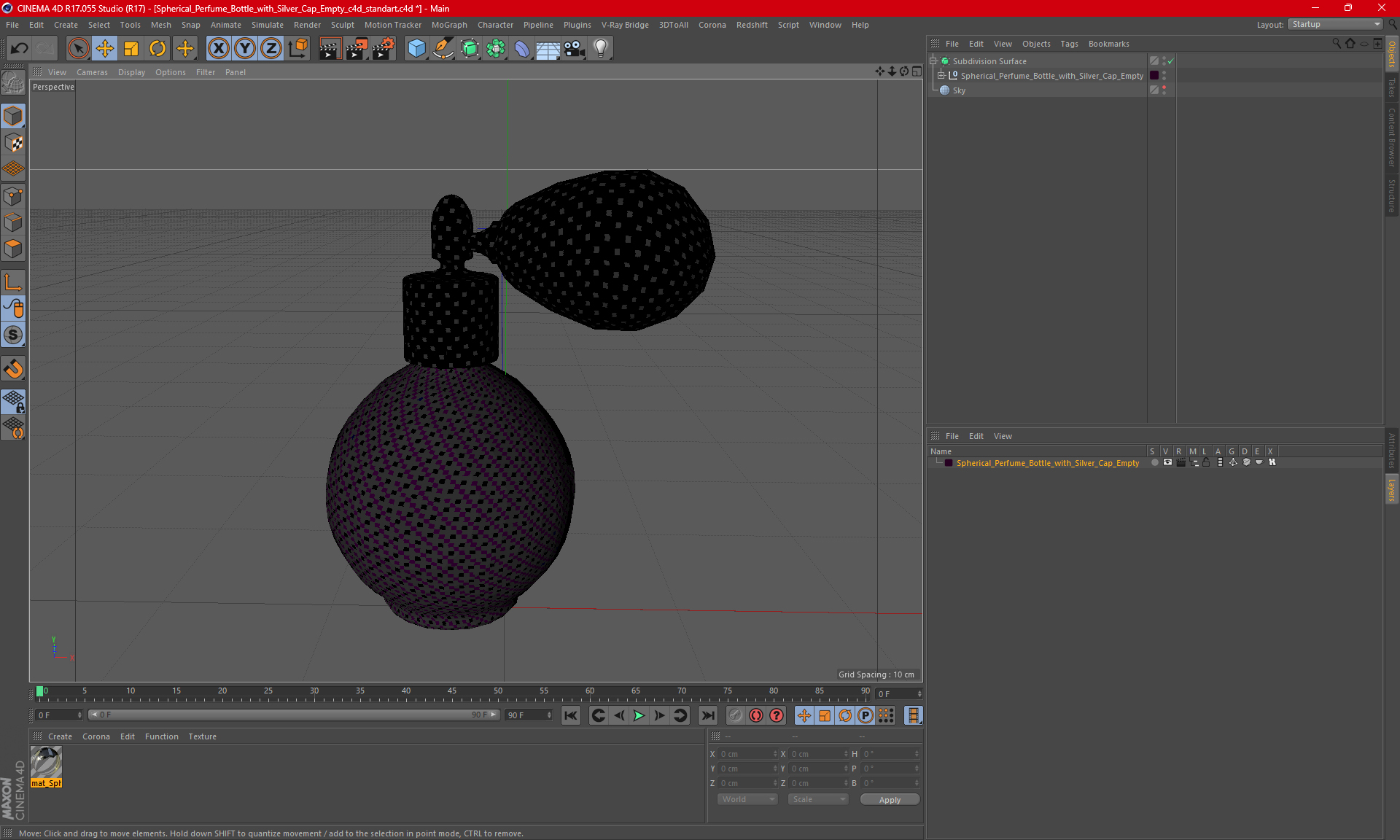This screenshot has width=1400, height=840.
Task: Toggle layer Lock icon
Action: point(1206,462)
